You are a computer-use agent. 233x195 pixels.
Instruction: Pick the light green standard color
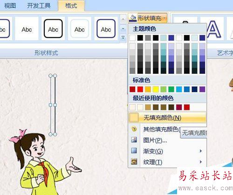pos(164,89)
